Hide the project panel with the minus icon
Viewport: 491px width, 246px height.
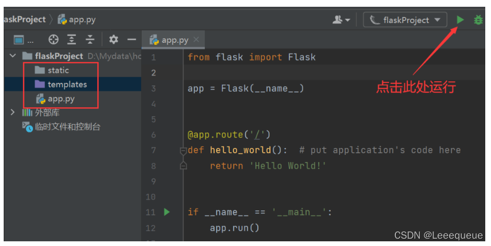click(132, 40)
